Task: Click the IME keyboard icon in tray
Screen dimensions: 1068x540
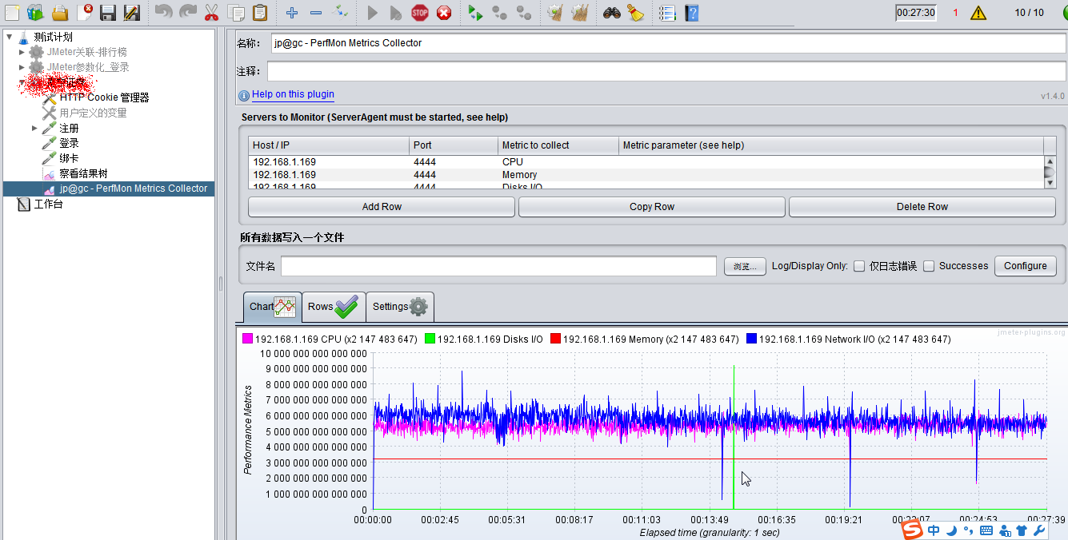Action: tap(986, 530)
